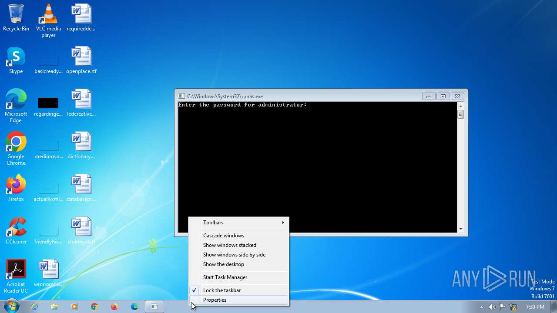Close the runas.exe console window

point(457,97)
